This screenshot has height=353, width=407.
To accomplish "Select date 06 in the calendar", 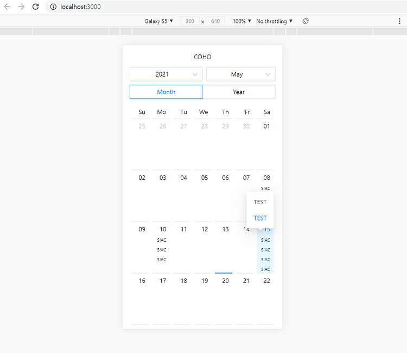I will (x=225, y=178).
